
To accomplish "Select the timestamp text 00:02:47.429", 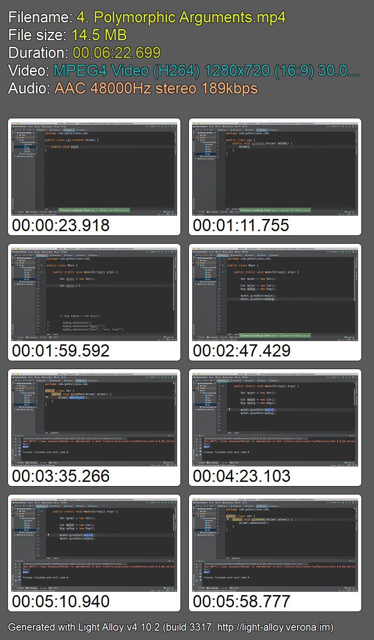I will coord(242,351).
